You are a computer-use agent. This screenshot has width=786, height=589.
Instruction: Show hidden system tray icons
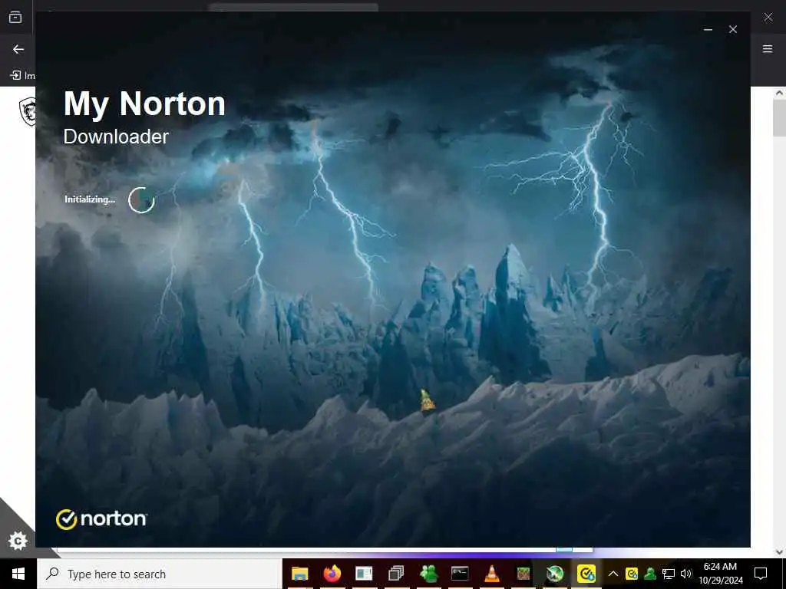tap(613, 574)
